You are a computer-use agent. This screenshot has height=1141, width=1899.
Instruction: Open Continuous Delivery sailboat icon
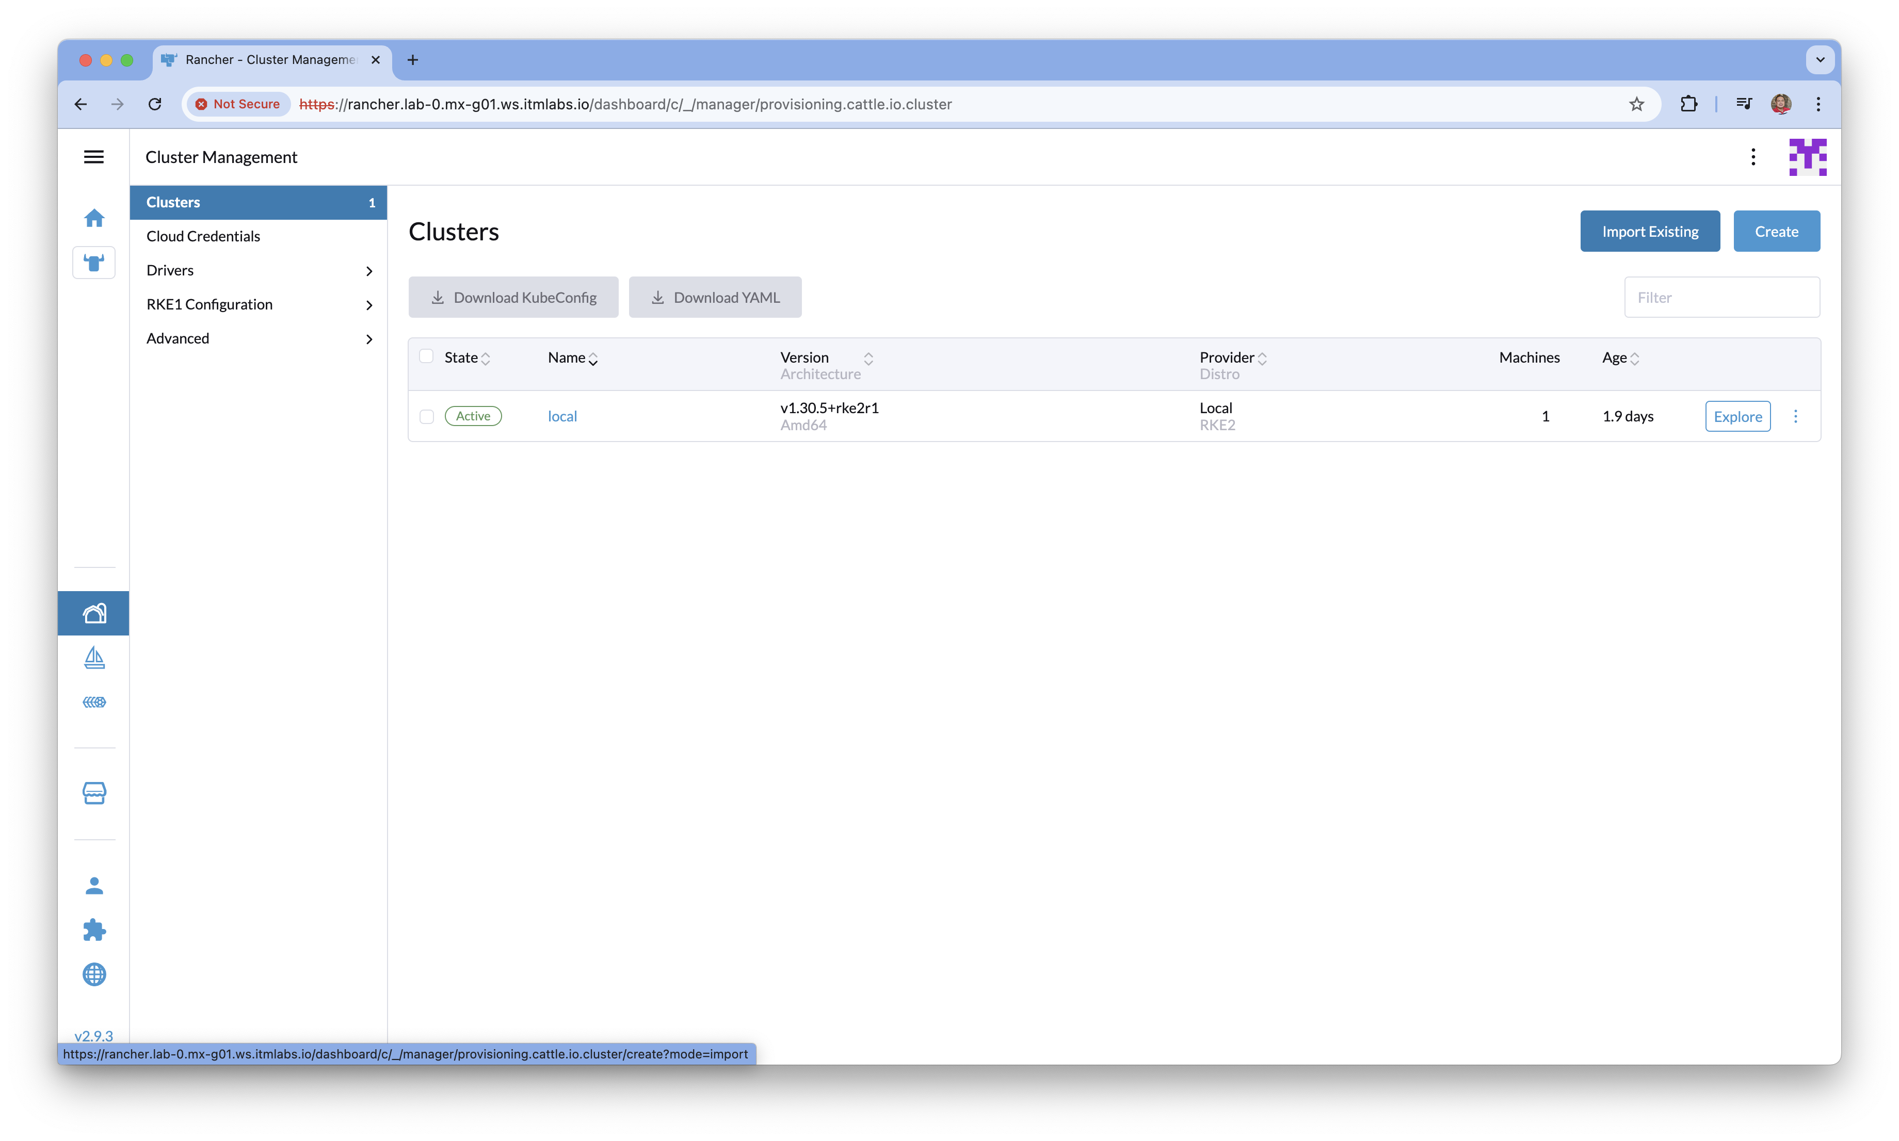(94, 657)
